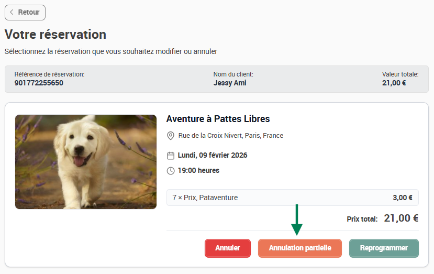Click the calendar icon beside the date

171,156
